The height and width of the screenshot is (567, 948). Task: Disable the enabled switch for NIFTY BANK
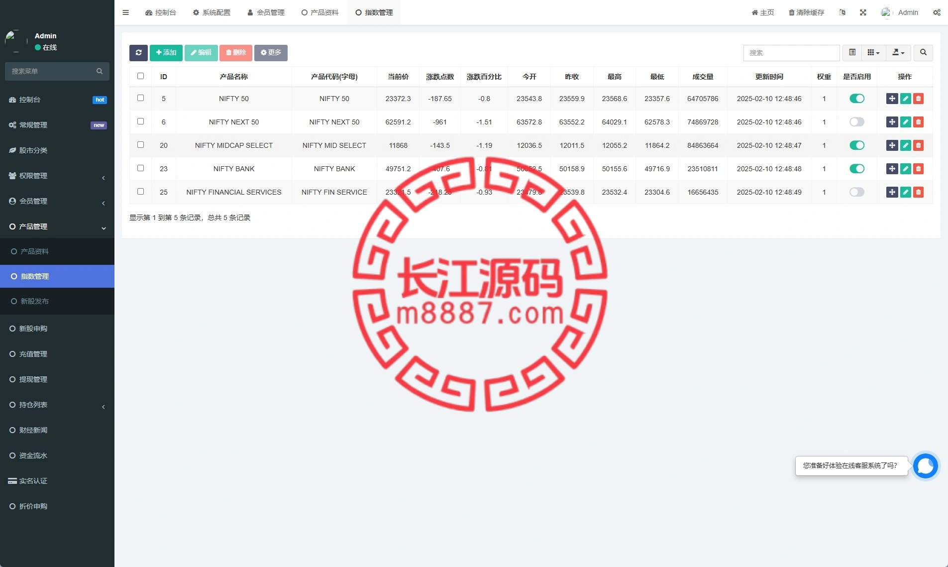tap(857, 169)
